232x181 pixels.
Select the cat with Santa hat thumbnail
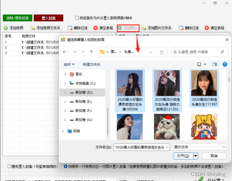(x=167, y=127)
